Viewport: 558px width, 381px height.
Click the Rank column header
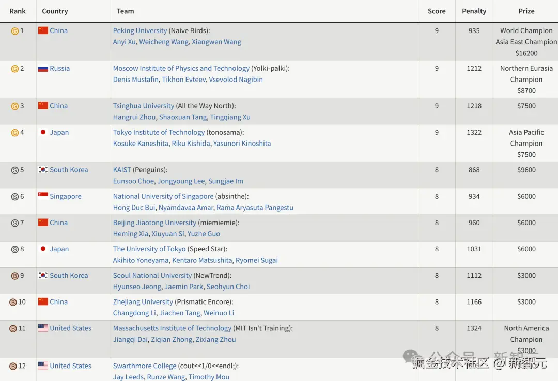click(18, 11)
